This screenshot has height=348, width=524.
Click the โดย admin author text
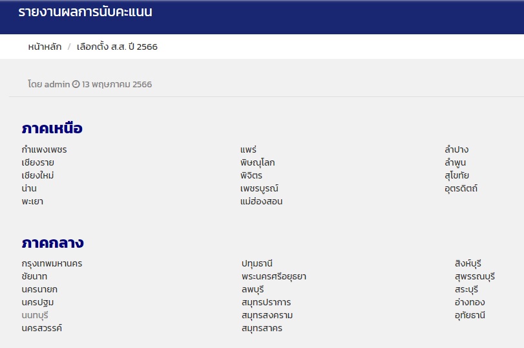click(x=49, y=84)
